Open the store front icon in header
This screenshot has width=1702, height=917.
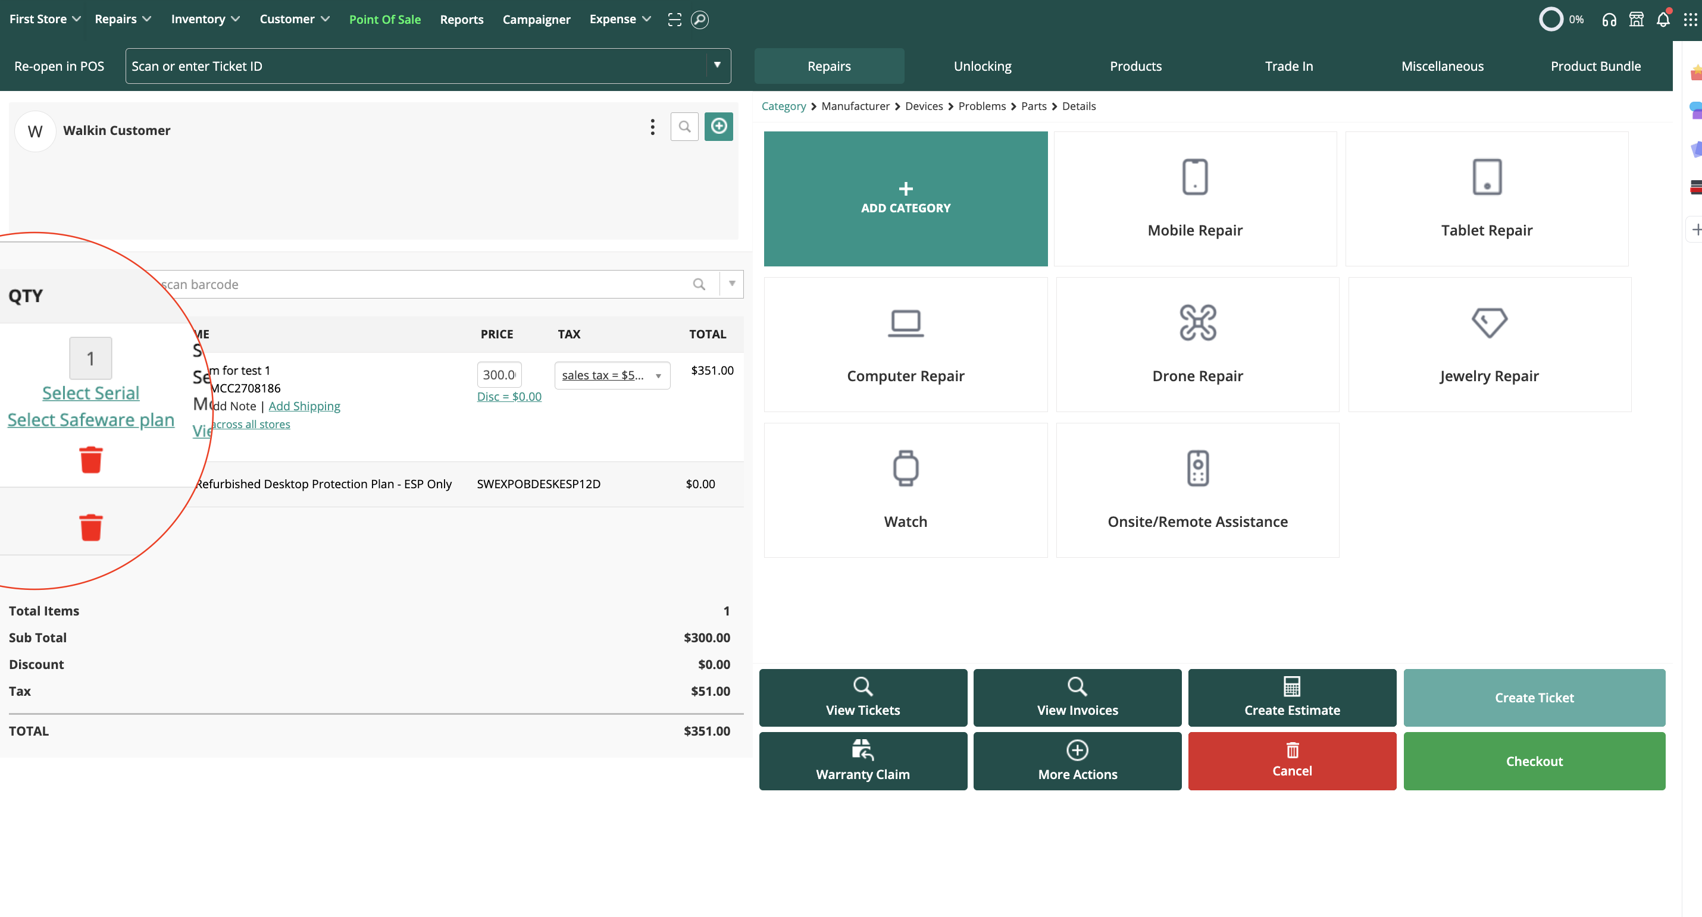1636,19
